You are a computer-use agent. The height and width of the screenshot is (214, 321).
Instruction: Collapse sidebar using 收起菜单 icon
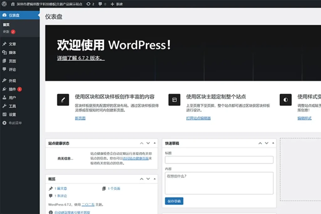(x=4, y=123)
